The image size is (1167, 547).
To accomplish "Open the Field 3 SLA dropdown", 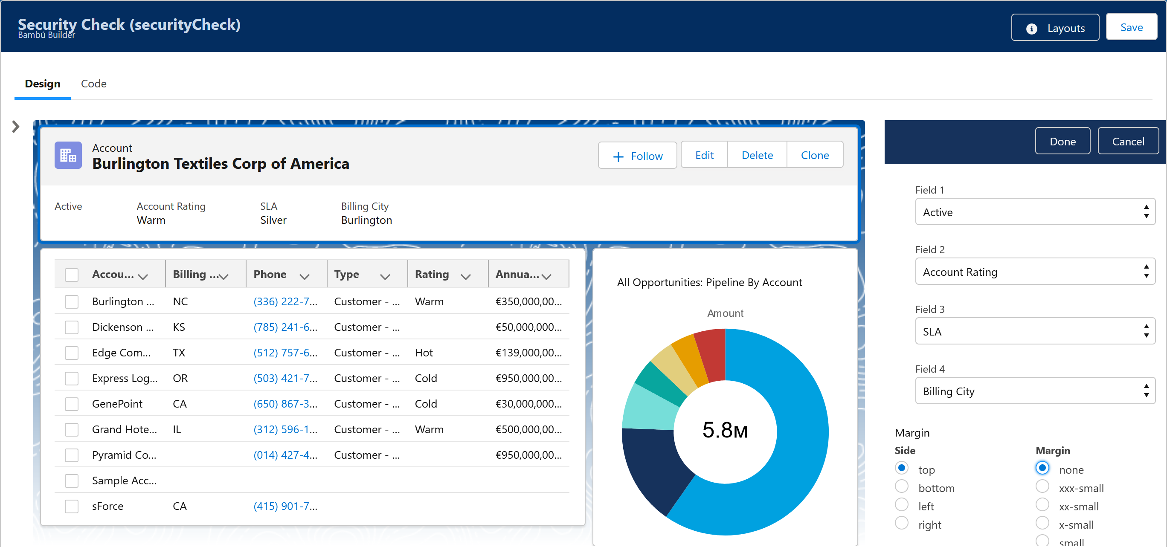I will click(1035, 331).
